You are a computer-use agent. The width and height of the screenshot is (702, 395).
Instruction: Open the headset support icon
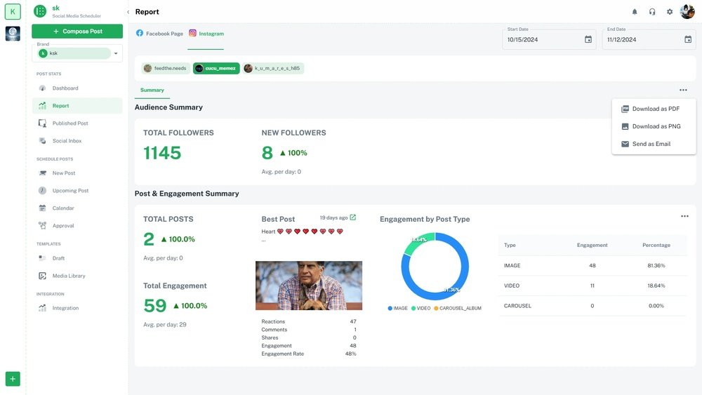[652, 12]
